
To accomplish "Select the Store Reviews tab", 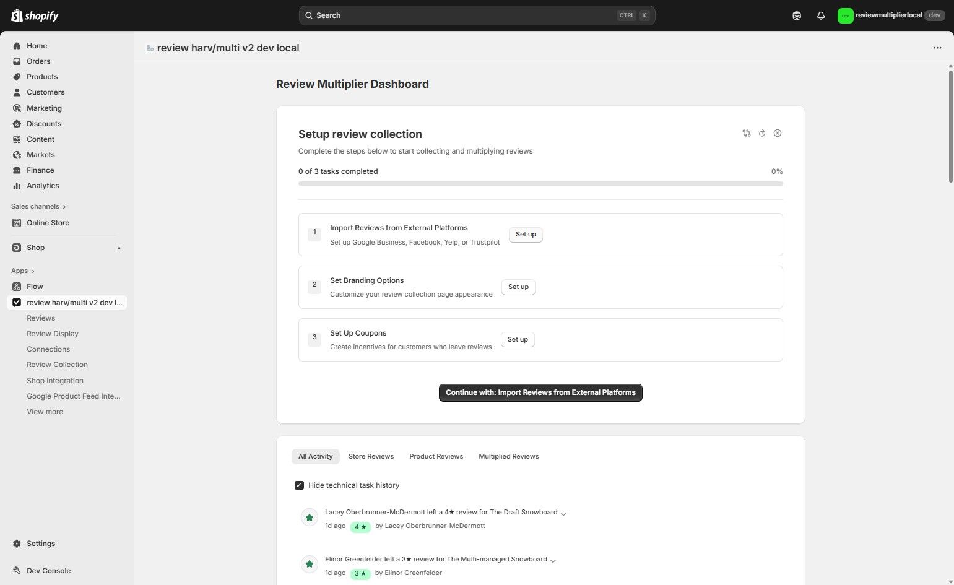I will (x=371, y=456).
